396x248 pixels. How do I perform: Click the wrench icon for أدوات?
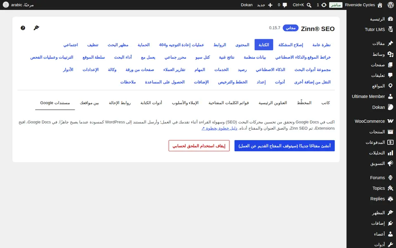pos(391,244)
